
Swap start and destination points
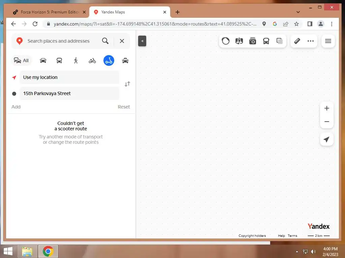(127, 84)
